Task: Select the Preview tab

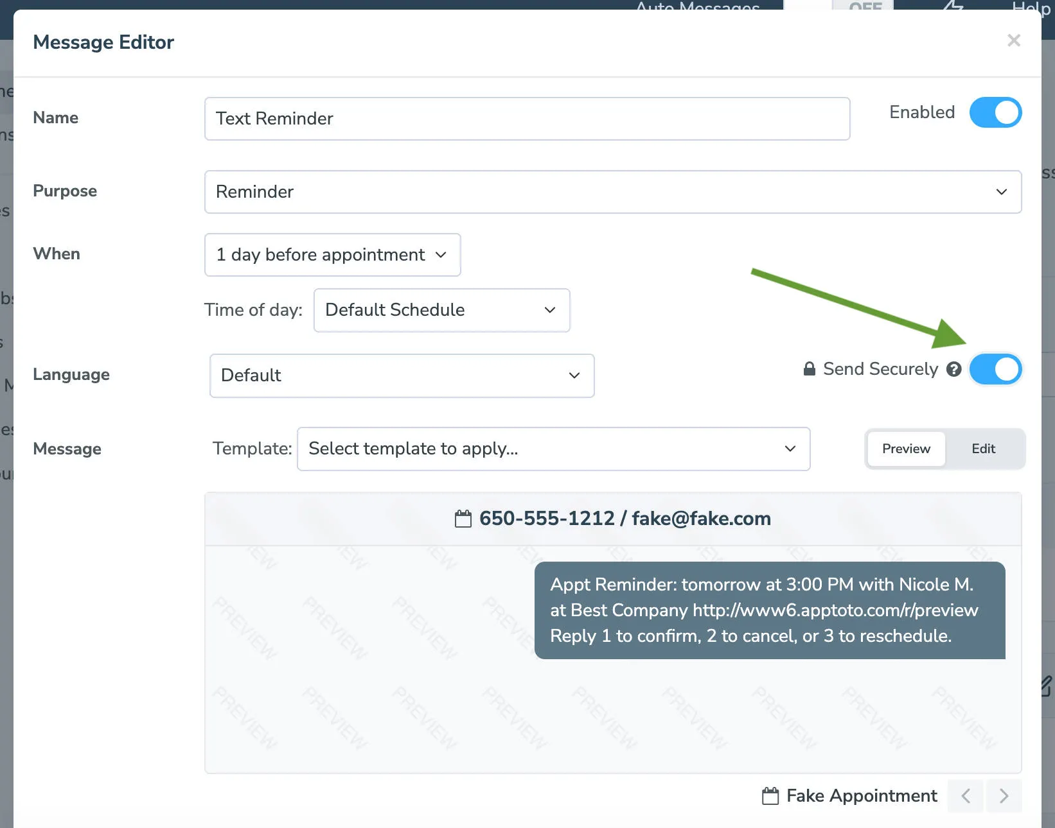Action: (x=905, y=449)
